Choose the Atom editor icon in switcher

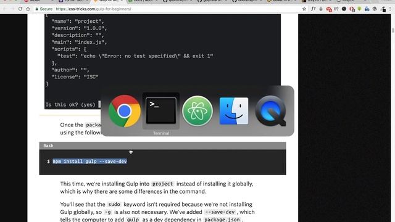tap(197, 111)
